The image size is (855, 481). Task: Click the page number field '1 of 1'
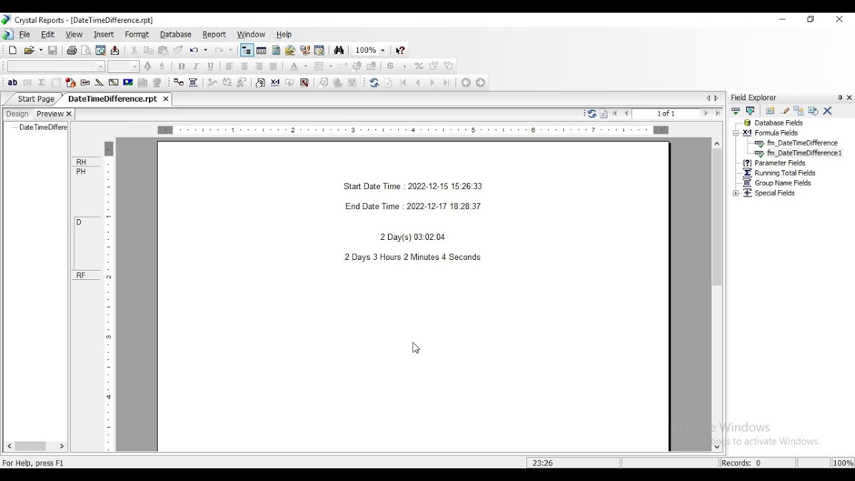click(665, 114)
